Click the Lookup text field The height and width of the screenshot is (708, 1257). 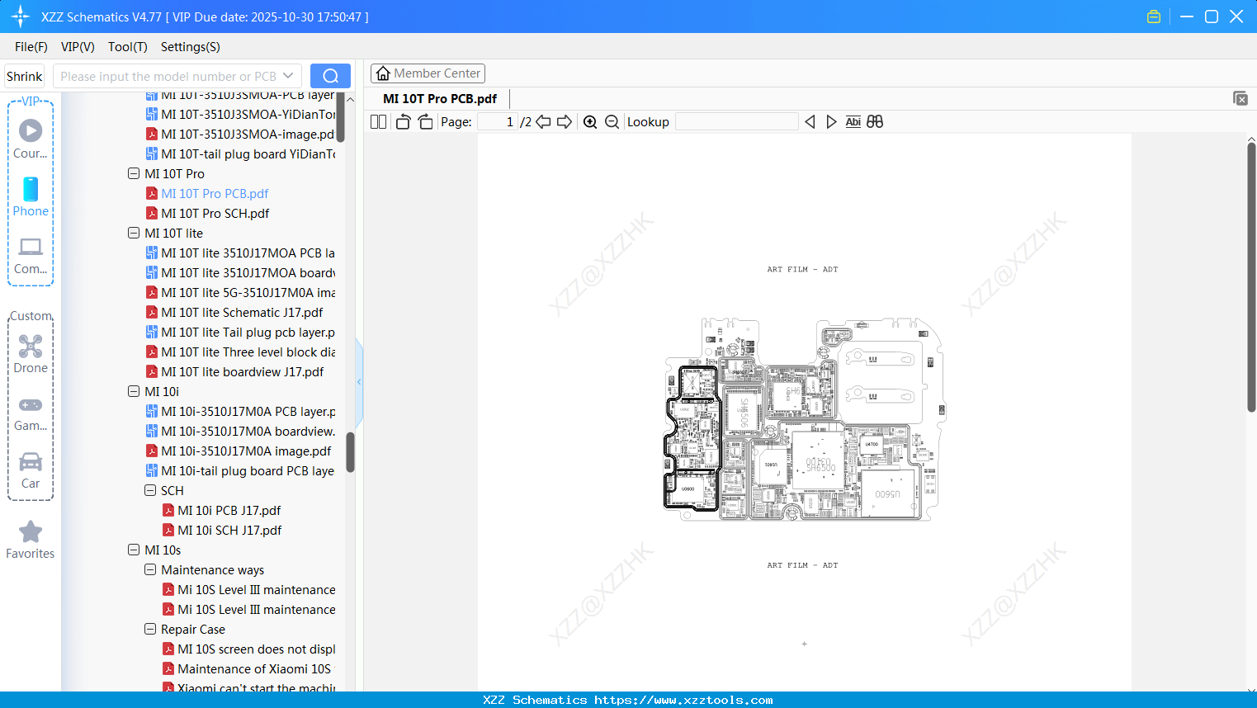pos(737,121)
